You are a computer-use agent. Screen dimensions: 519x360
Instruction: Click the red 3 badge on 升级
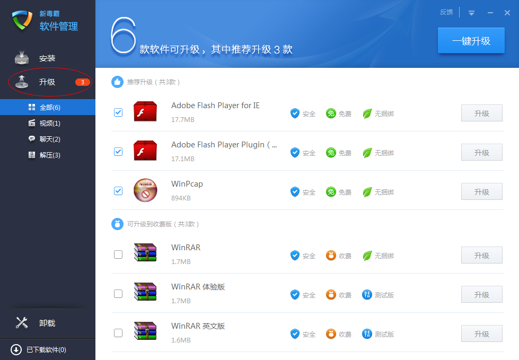82,82
